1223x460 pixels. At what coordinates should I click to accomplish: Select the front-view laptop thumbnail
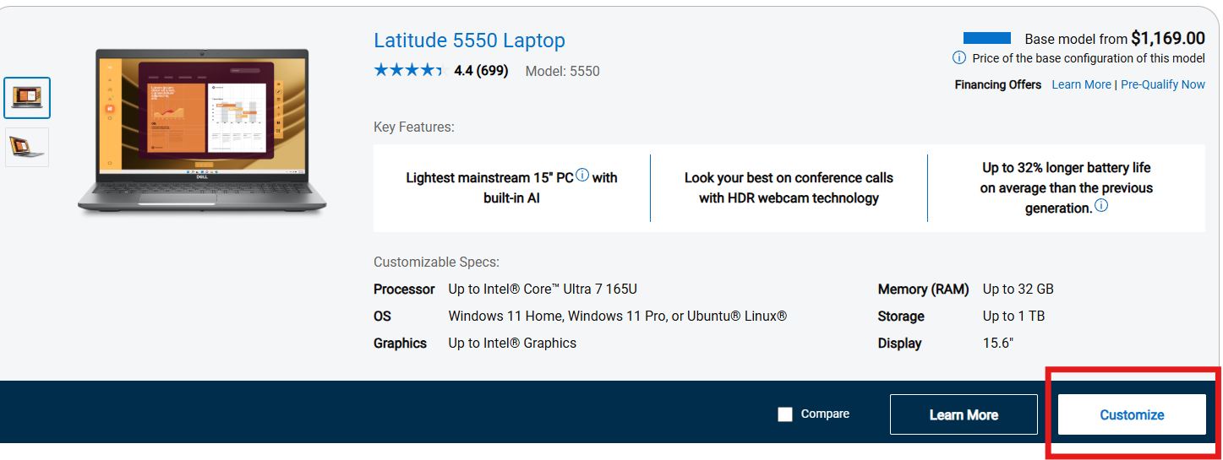(27, 98)
